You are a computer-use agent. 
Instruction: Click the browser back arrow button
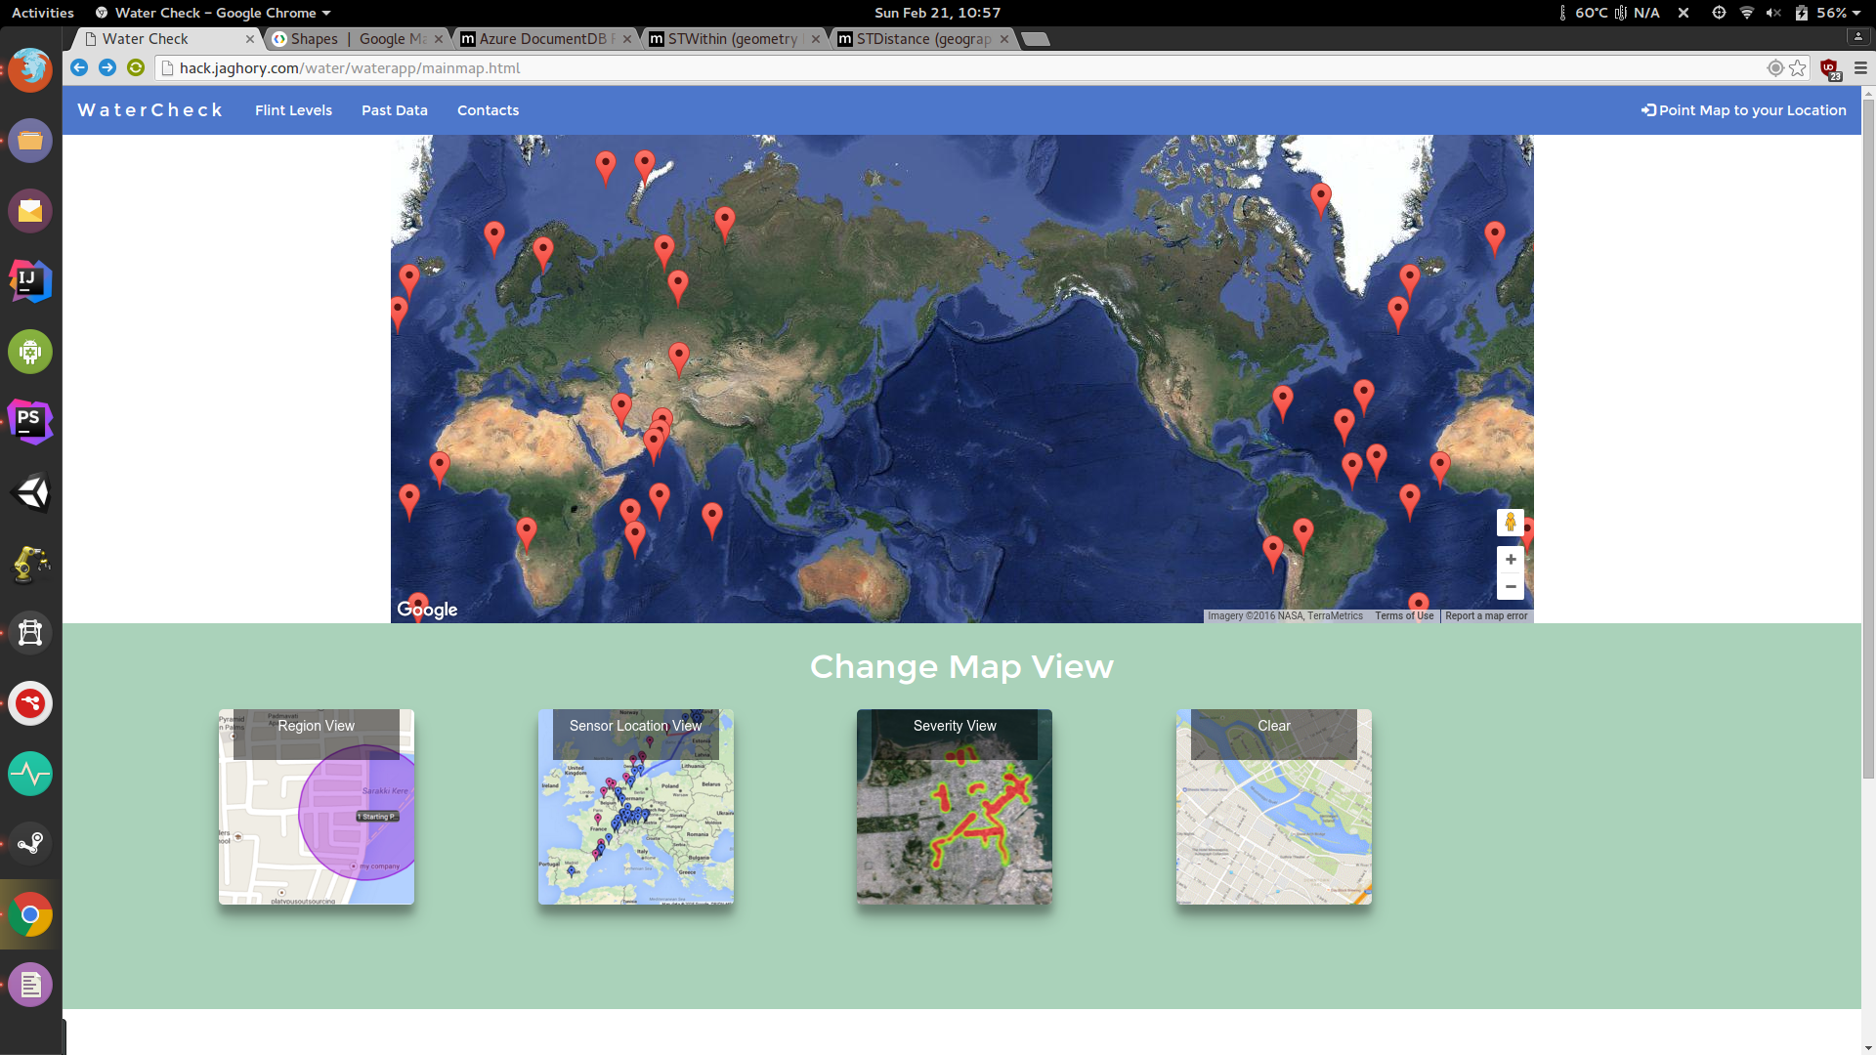pyautogui.click(x=79, y=67)
